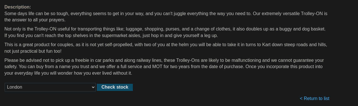Click the Description heading label
The image size is (358, 106).
[x=18, y=7]
